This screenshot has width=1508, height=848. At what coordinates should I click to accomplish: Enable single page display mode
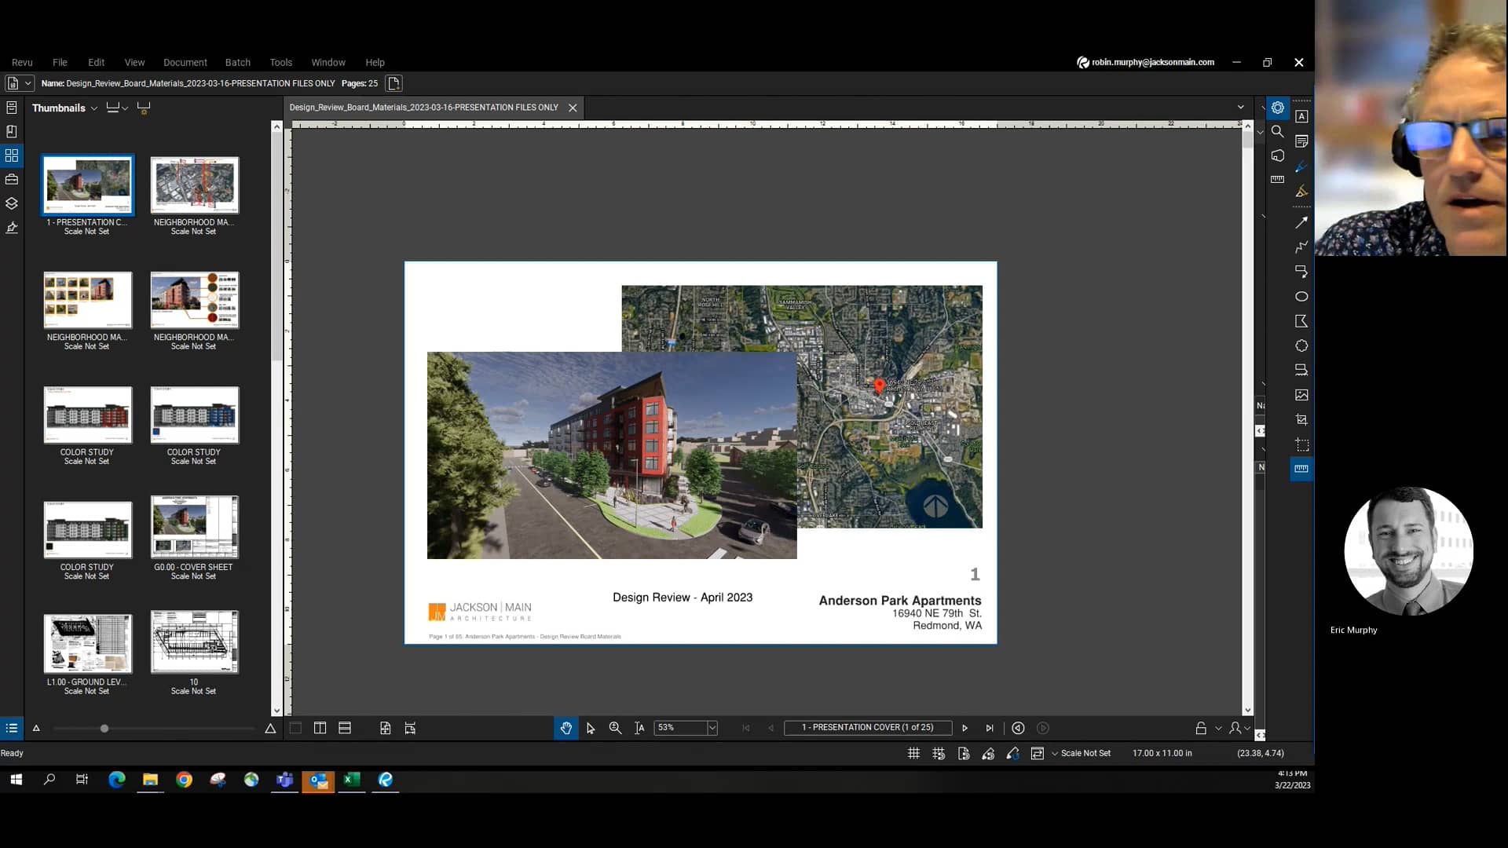click(296, 728)
